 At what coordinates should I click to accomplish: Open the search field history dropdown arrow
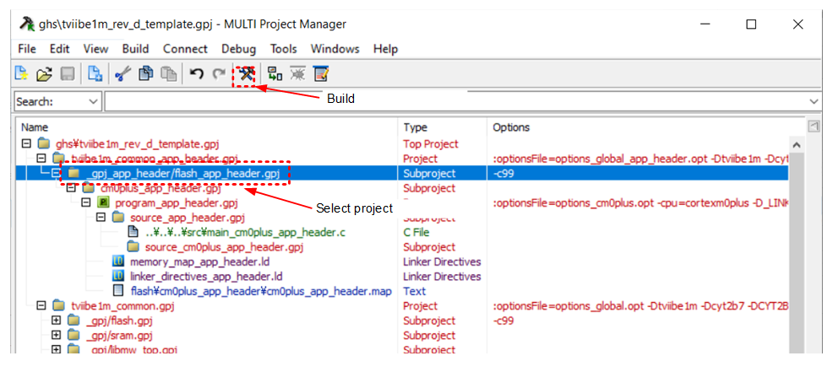click(x=814, y=101)
